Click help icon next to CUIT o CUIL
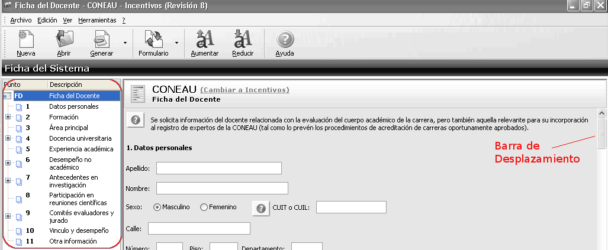The image size is (608, 250). [x=261, y=208]
